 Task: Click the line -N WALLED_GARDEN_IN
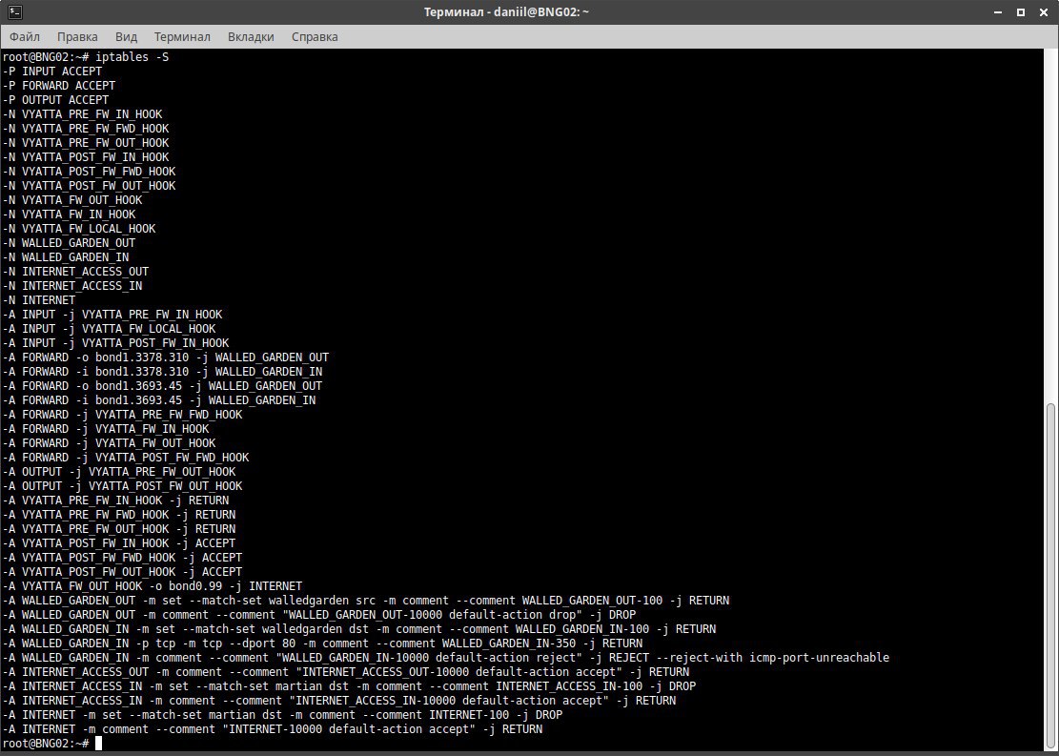pos(66,257)
